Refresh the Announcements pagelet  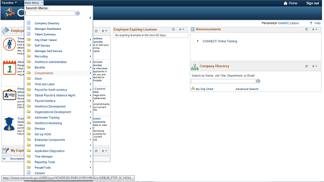point(306,29)
